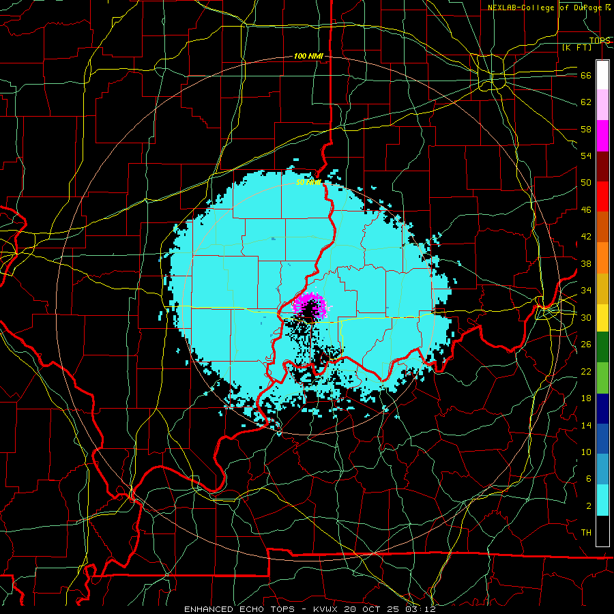
Task: Click the "NEXLAB-College of DuPage" header text
Action: (546, 8)
